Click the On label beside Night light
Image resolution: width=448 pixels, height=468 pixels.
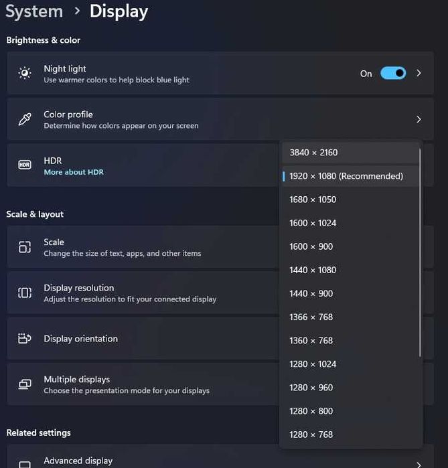click(x=366, y=74)
